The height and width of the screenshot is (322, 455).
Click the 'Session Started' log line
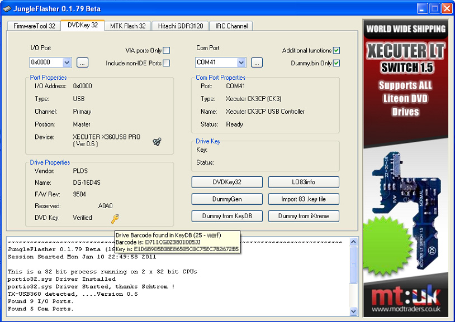(x=82, y=257)
